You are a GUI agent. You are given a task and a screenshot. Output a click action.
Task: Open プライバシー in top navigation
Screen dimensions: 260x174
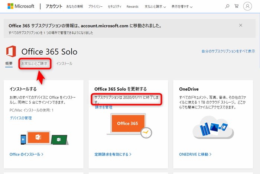pos(95,7)
